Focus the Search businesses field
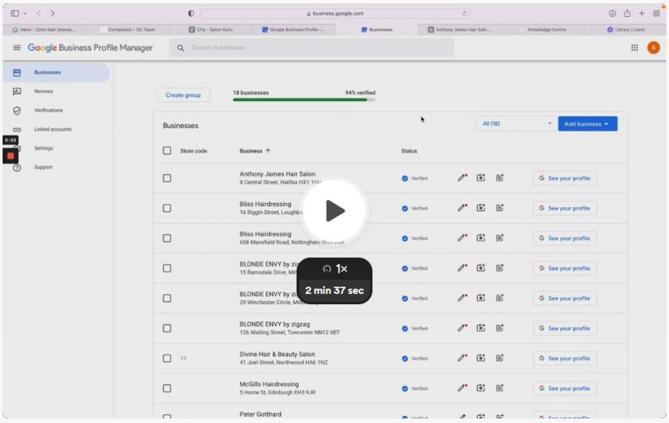669x423 pixels. click(x=312, y=48)
